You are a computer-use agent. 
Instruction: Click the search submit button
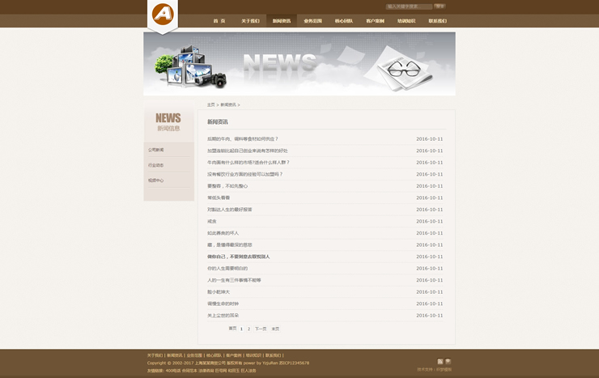point(440,6)
